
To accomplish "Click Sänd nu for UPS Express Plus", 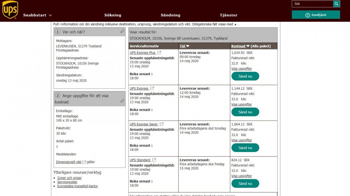I will point(245,76).
